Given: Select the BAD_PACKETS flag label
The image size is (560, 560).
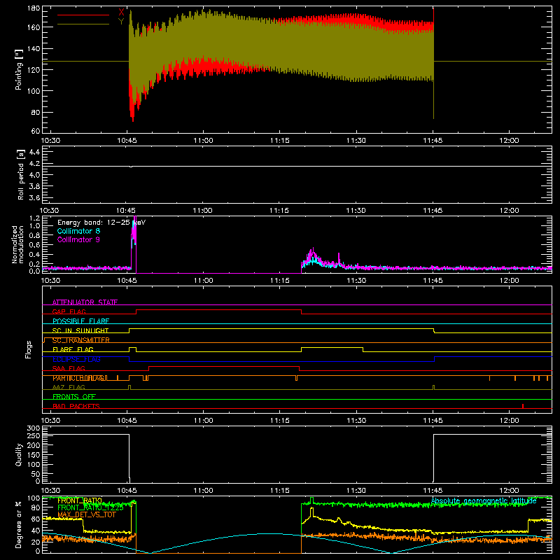Looking at the screenshot, I should point(76,406).
